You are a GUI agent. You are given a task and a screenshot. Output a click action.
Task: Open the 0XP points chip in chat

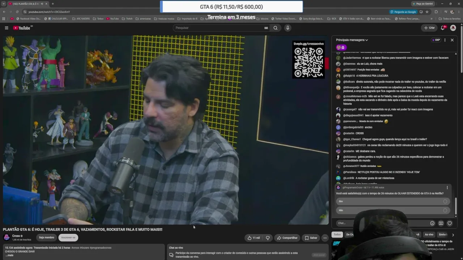(436, 40)
